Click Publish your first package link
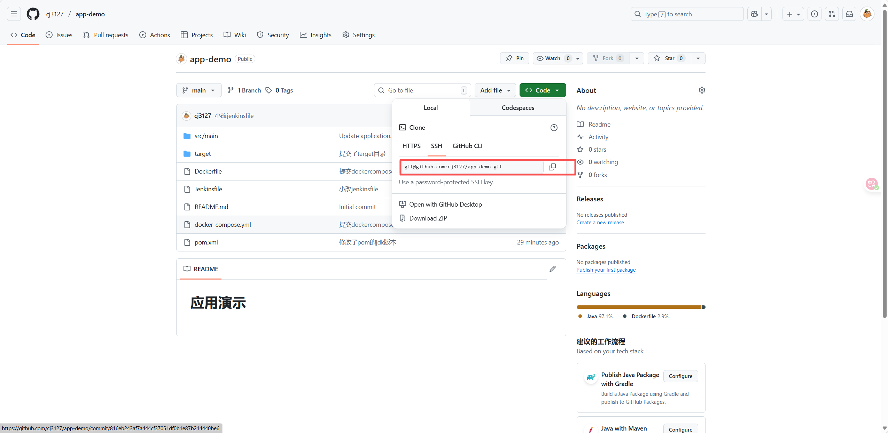 tap(606, 270)
